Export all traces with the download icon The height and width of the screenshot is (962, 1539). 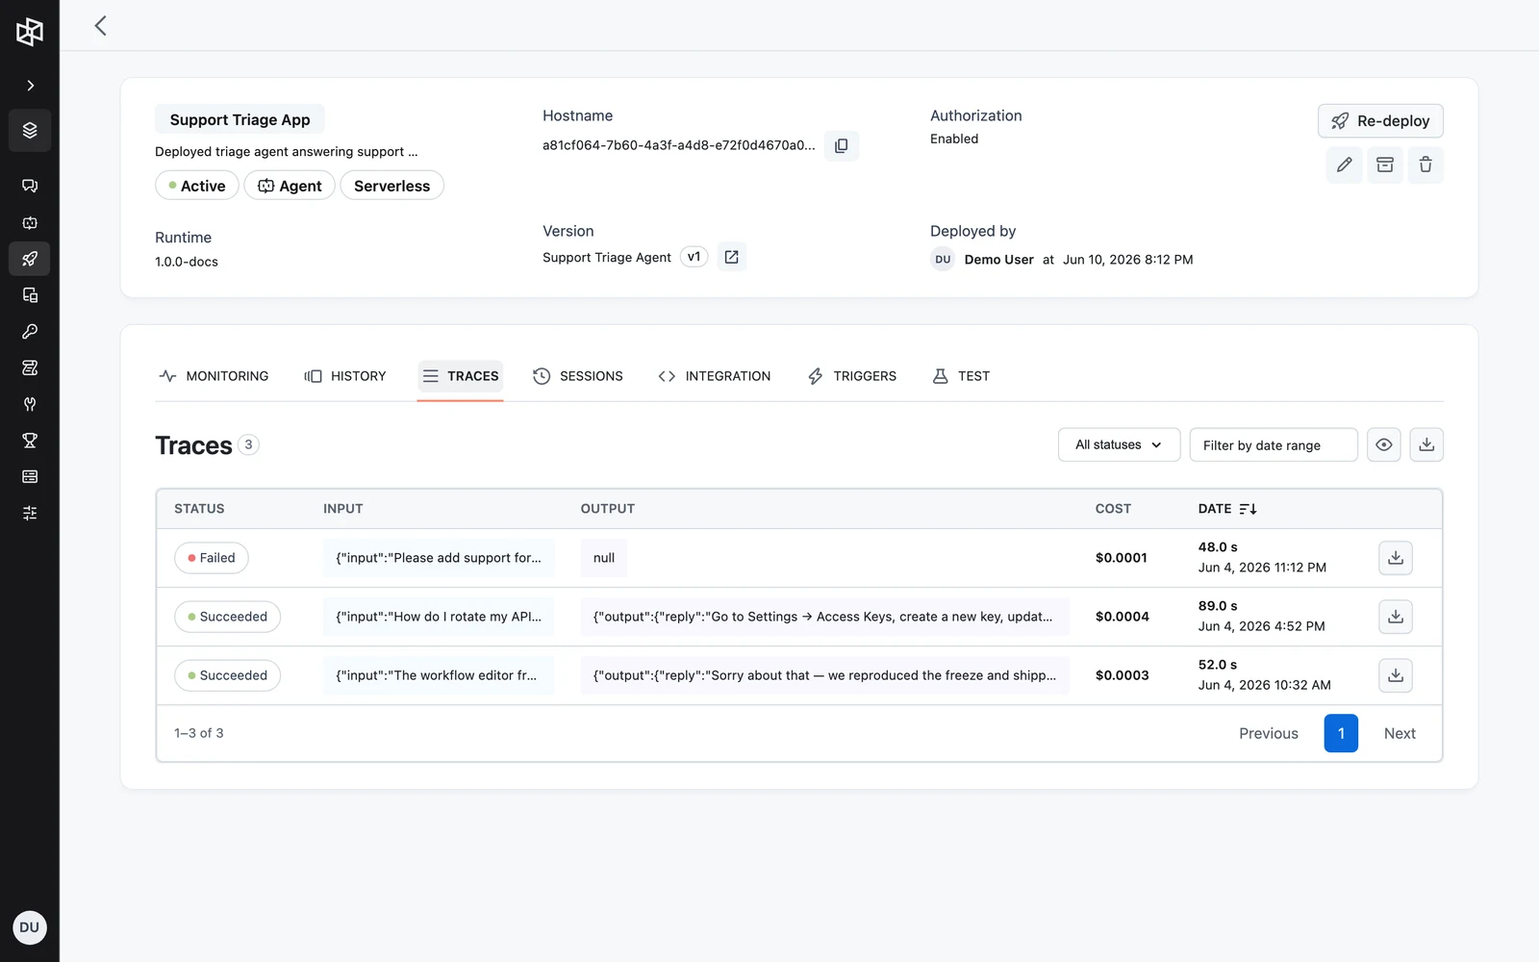(x=1426, y=445)
